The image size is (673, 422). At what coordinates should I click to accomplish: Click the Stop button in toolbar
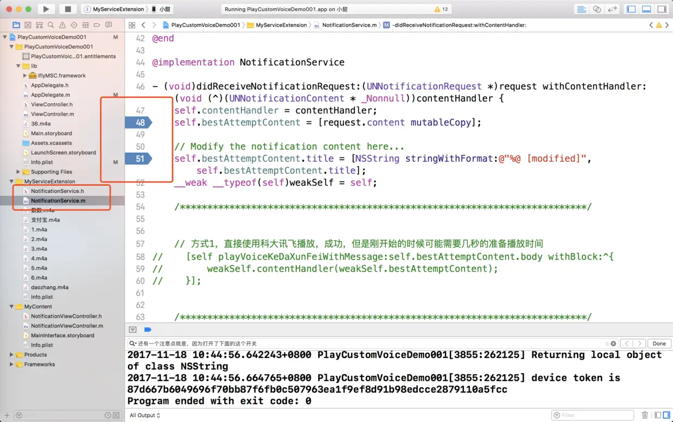(67, 9)
